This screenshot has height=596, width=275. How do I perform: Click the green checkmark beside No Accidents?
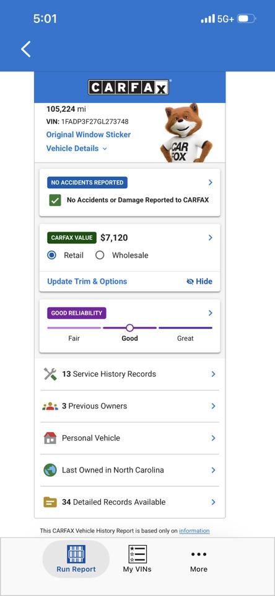(55, 200)
